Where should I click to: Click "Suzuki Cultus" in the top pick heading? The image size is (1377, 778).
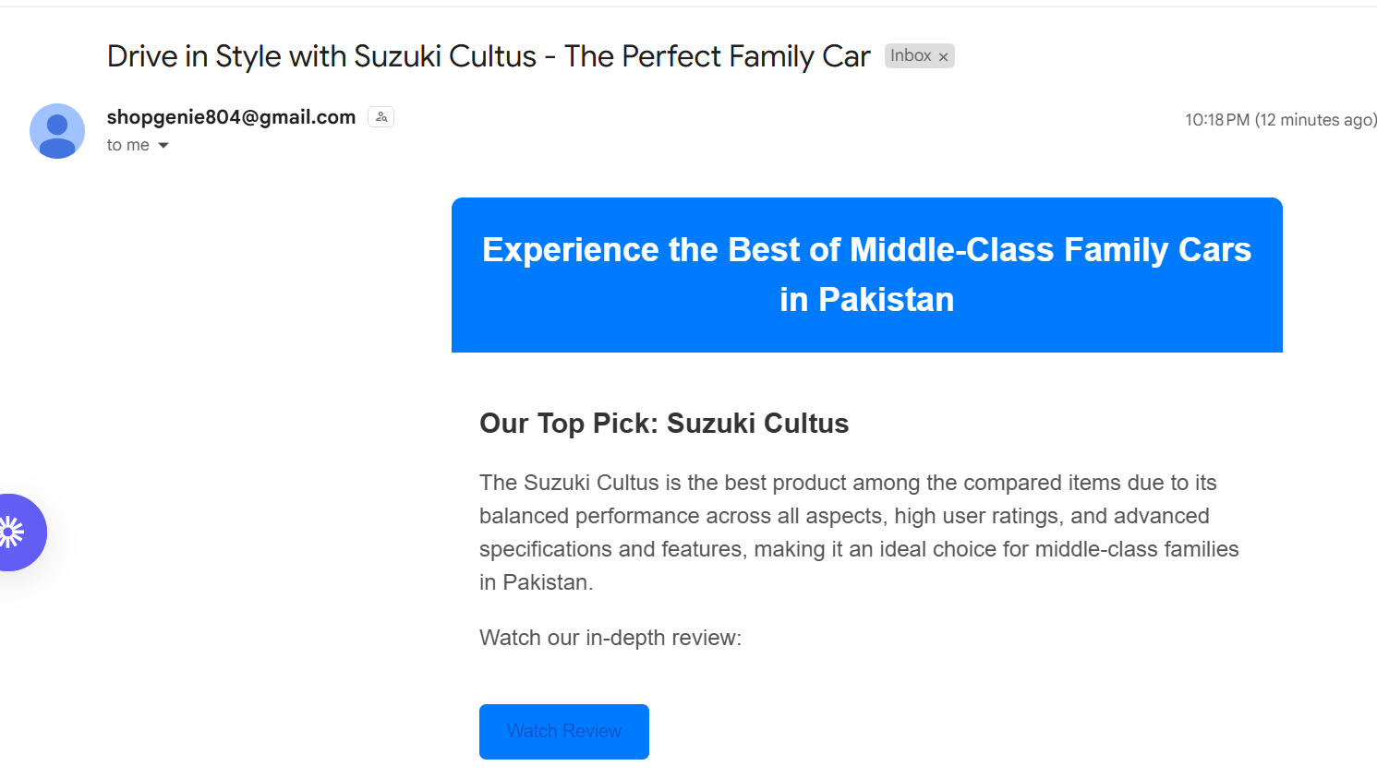click(757, 424)
